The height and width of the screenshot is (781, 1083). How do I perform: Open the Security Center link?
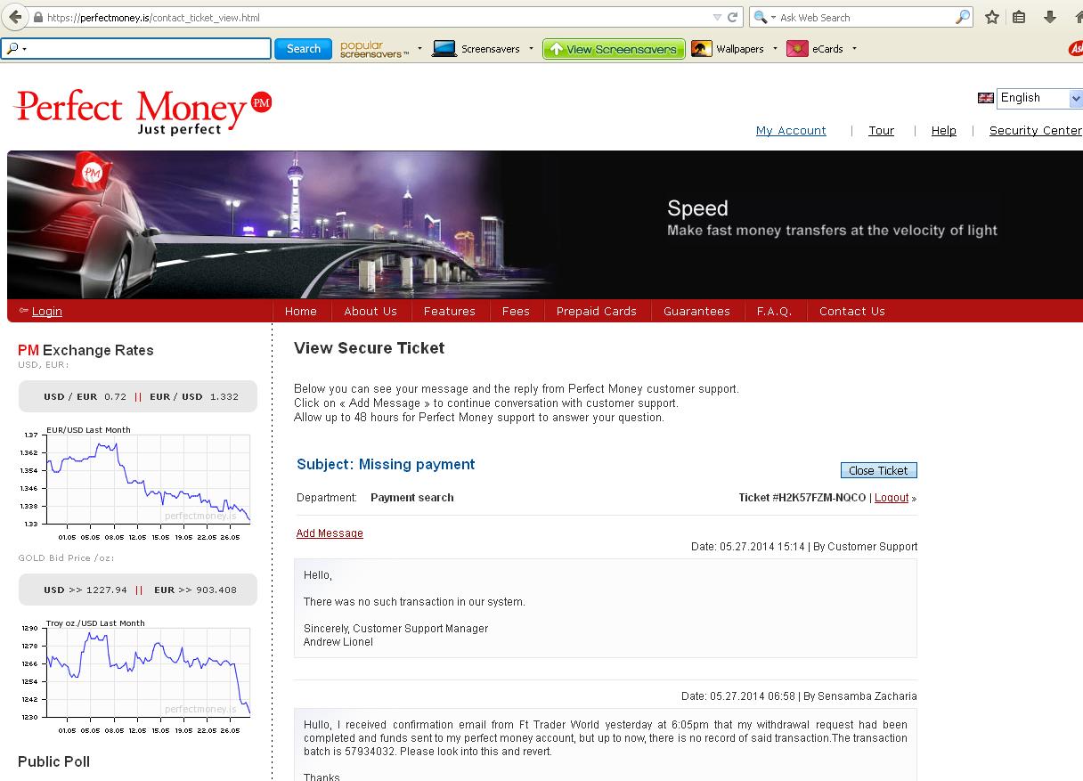tap(1036, 130)
